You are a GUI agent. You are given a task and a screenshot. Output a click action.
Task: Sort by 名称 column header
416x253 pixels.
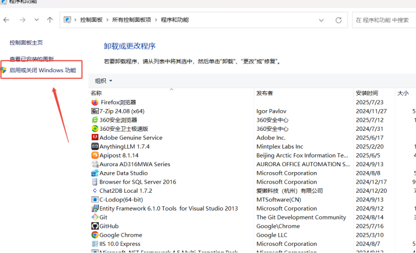pyautogui.click(x=96, y=93)
